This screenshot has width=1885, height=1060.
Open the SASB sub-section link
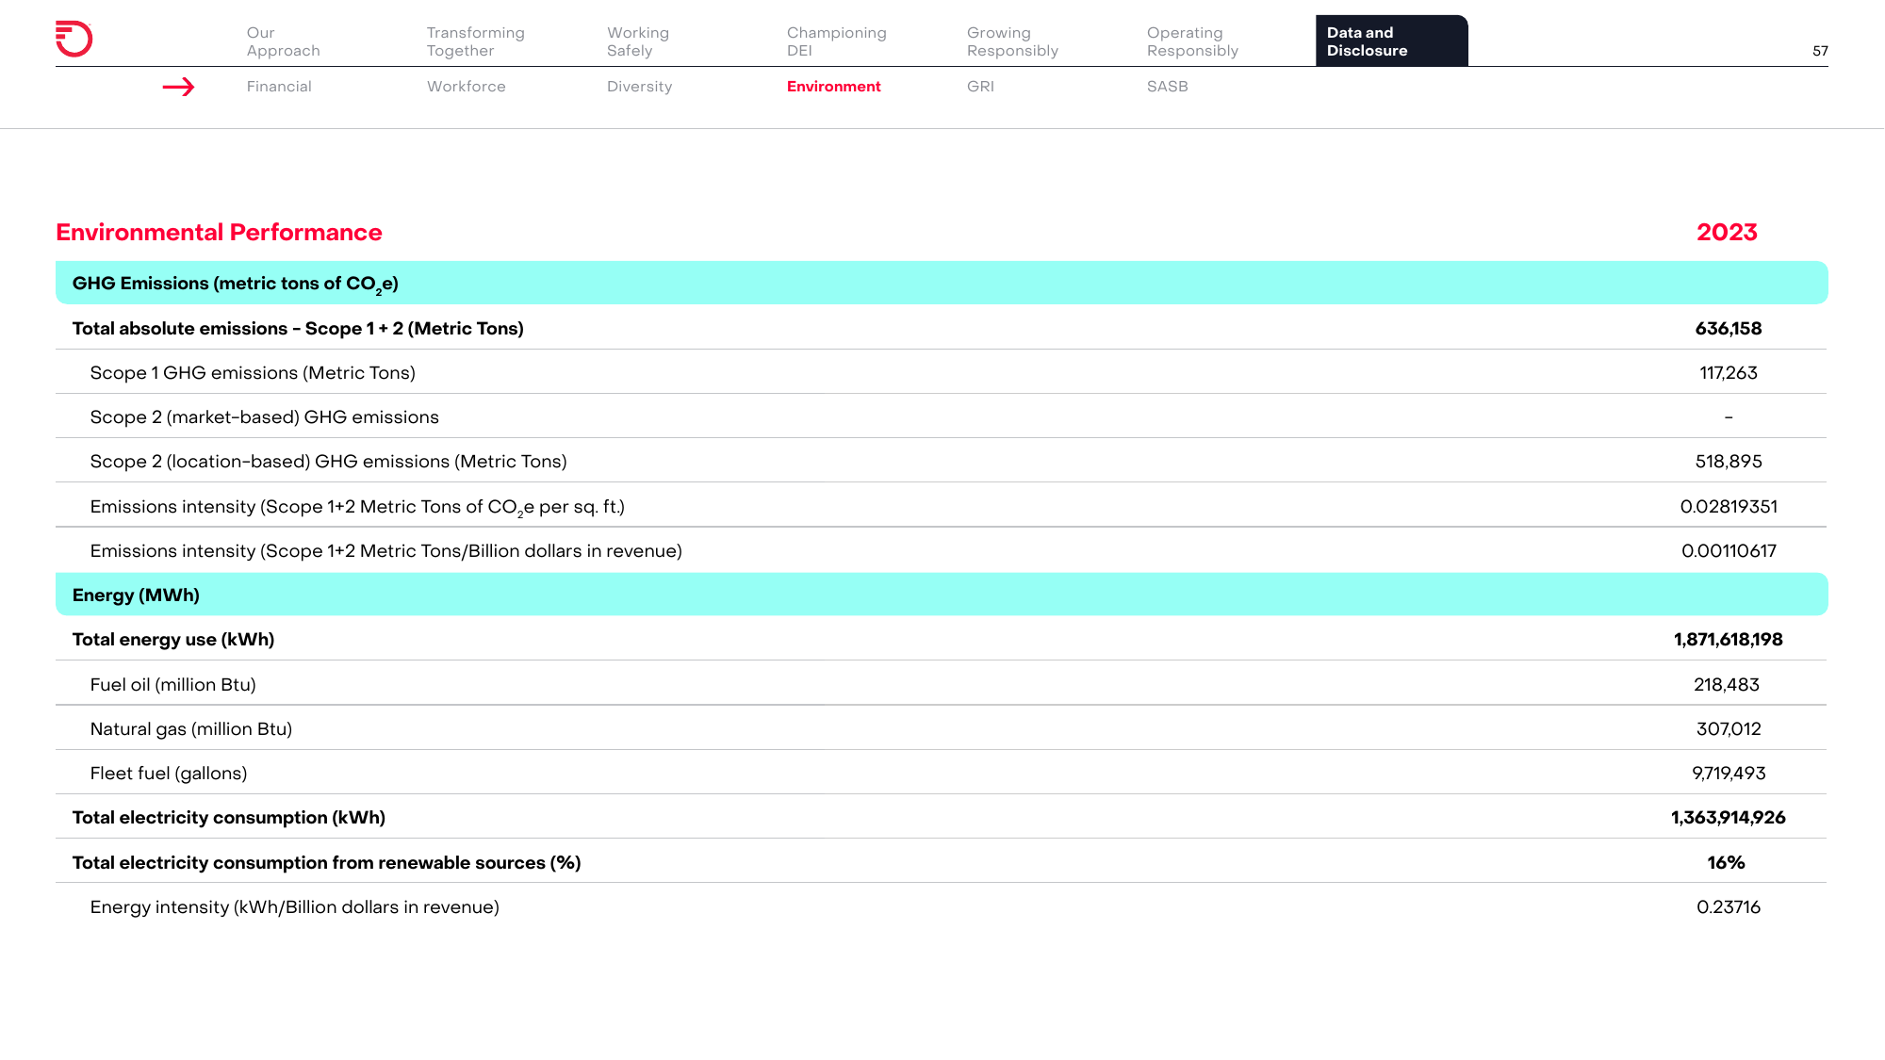[1167, 87]
